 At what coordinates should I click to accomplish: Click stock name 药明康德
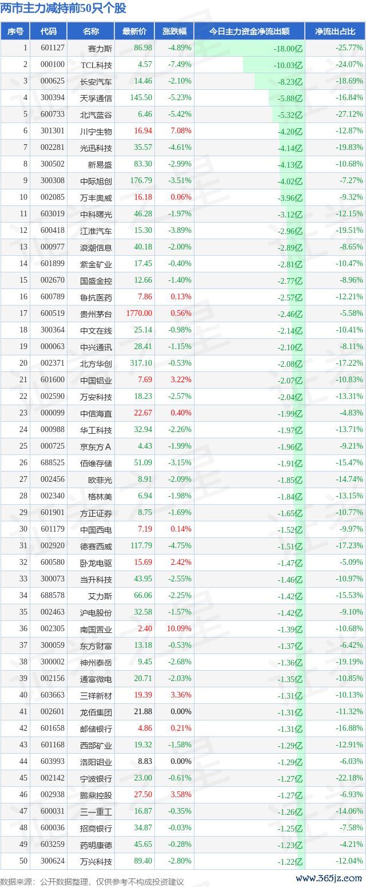click(96, 845)
